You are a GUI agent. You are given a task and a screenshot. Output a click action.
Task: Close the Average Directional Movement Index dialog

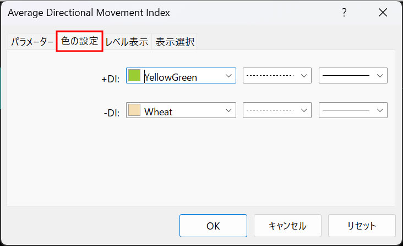(383, 12)
